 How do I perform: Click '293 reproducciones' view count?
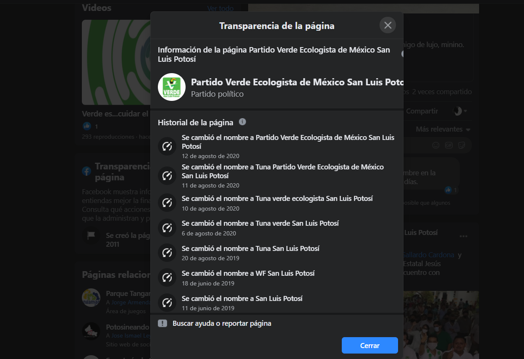tap(108, 137)
